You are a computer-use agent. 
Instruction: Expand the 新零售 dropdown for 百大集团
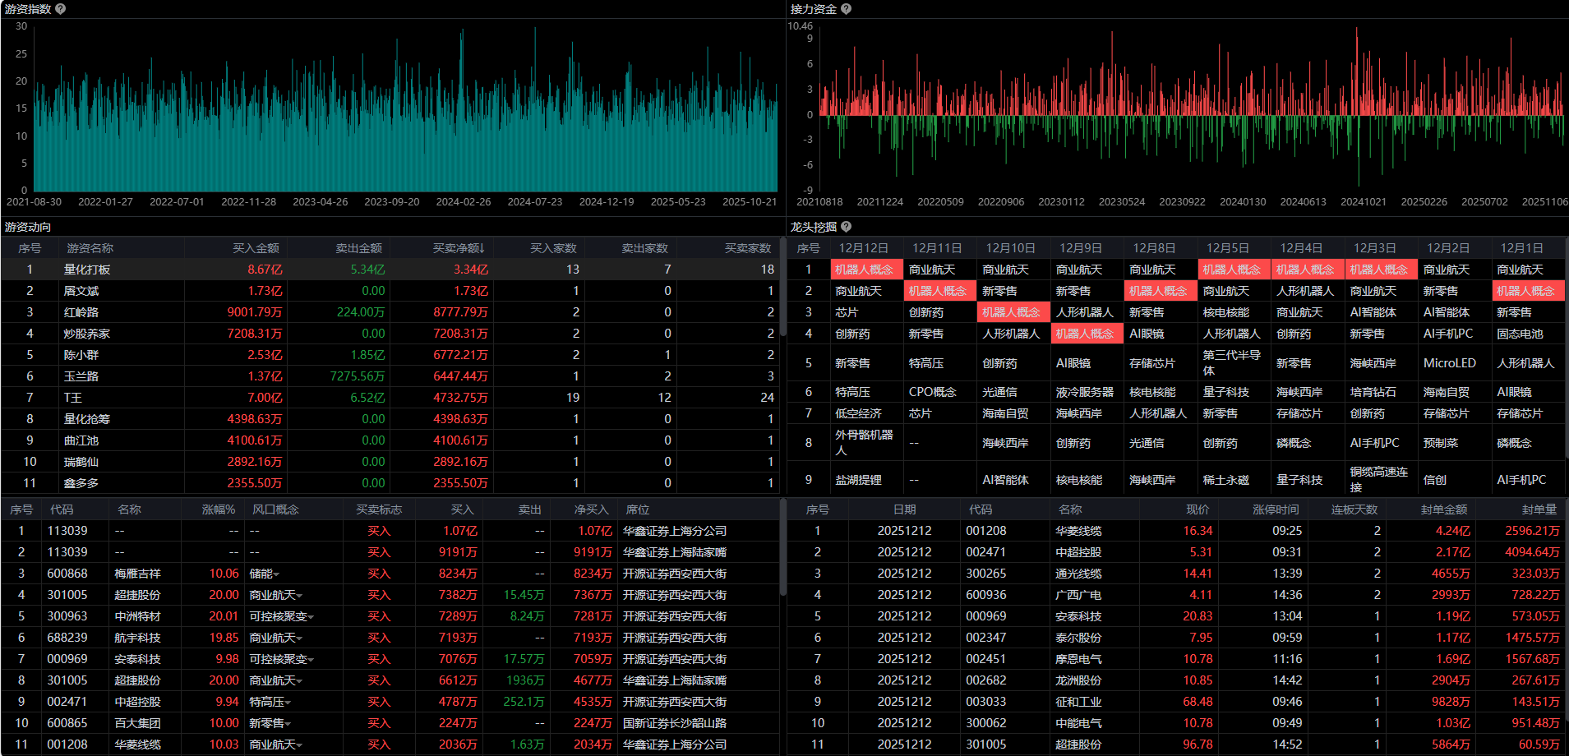coord(288,724)
